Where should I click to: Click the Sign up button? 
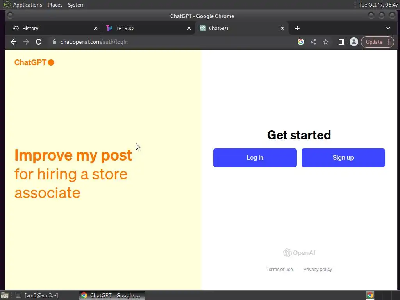(343, 158)
